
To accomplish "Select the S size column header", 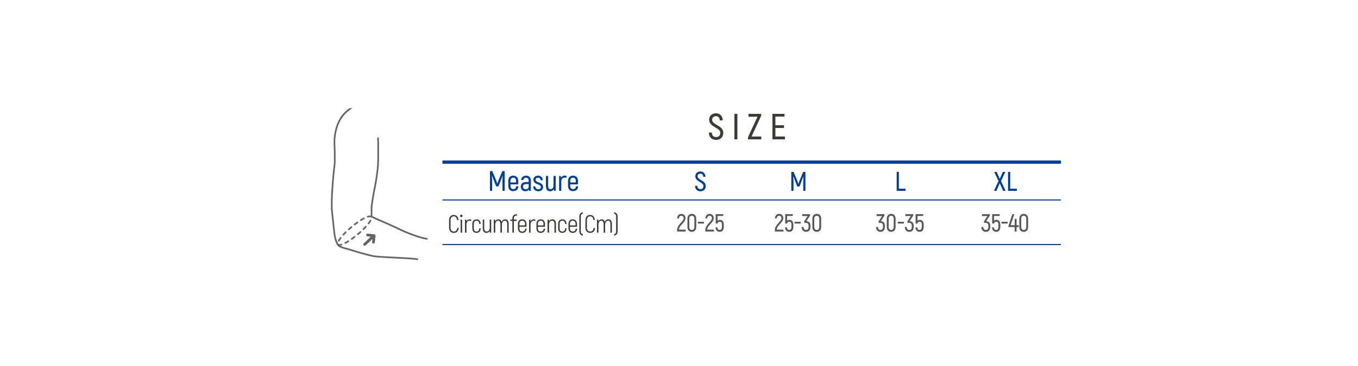I will [x=700, y=182].
